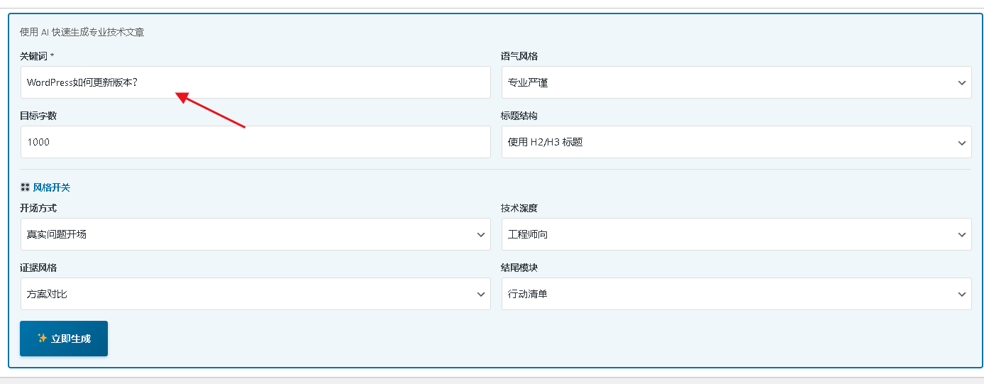The width and height of the screenshot is (984, 384).
Task: Click the chevron arrow in 技术深度 field
Action: point(961,234)
